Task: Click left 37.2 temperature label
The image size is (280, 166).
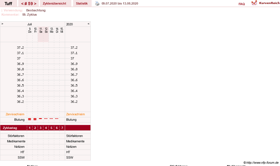Action: pos(20,48)
